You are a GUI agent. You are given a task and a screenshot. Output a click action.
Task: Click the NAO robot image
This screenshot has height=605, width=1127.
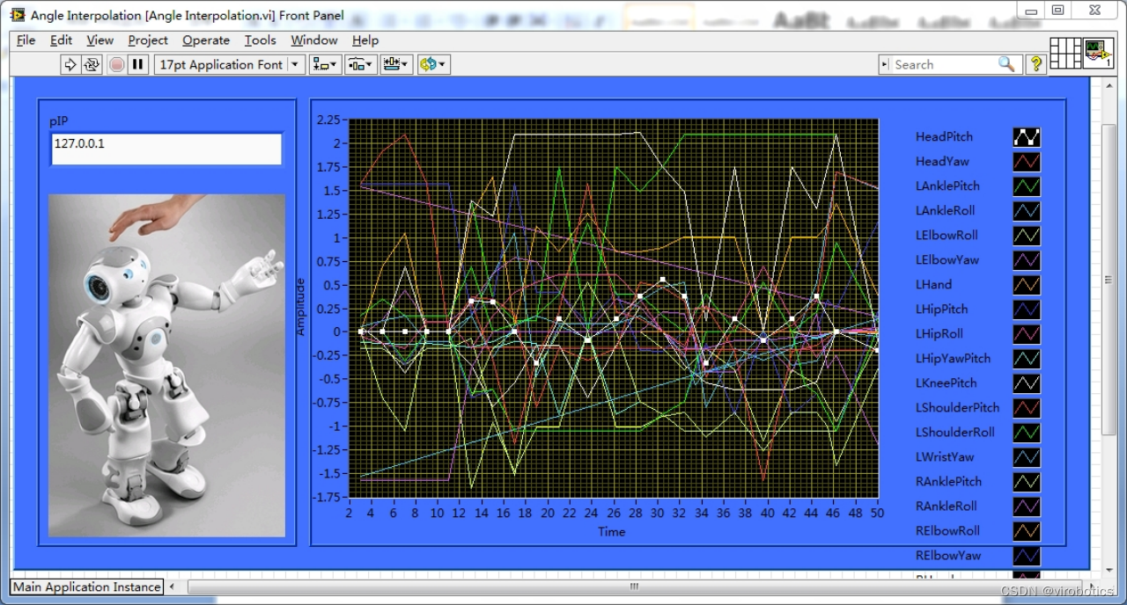166,365
